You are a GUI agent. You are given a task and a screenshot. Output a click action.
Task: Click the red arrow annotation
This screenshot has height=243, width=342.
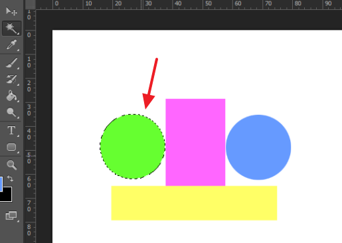click(x=150, y=84)
